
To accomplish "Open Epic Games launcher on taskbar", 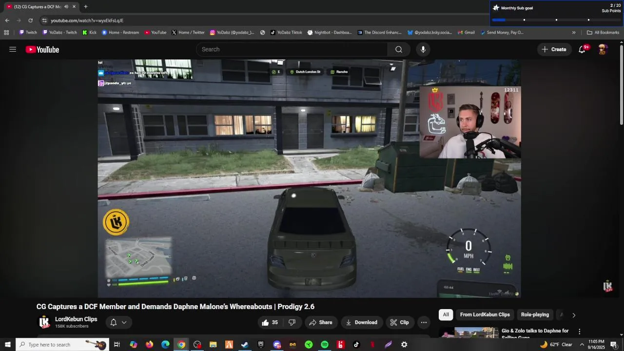I will click(x=261, y=345).
